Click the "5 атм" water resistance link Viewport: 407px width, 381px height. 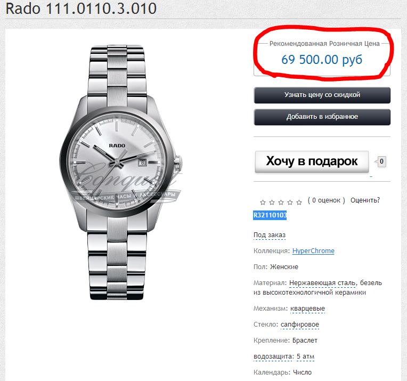coord(305,356)
